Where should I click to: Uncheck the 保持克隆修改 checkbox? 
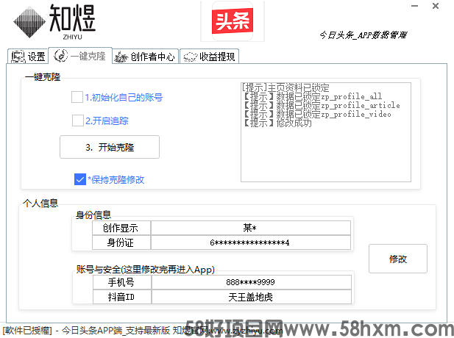80,179
